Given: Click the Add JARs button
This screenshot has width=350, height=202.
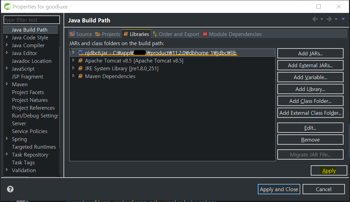Looking at the screenshot, I should coord(310,53).
